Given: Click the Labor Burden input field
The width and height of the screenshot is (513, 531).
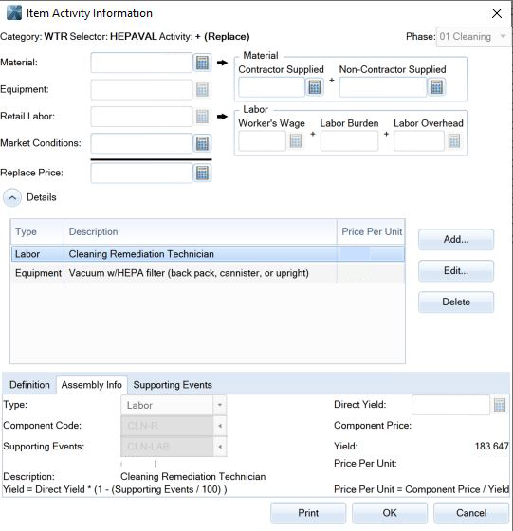Looking at the screenshot, I should pos(350,140).
